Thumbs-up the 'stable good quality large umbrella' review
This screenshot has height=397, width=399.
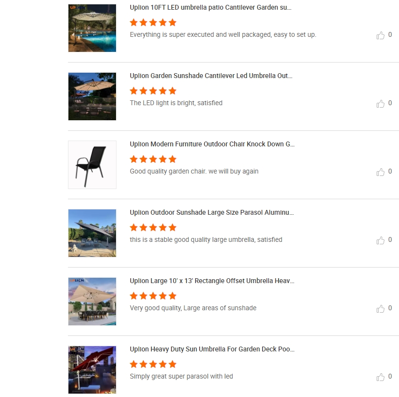381,240
